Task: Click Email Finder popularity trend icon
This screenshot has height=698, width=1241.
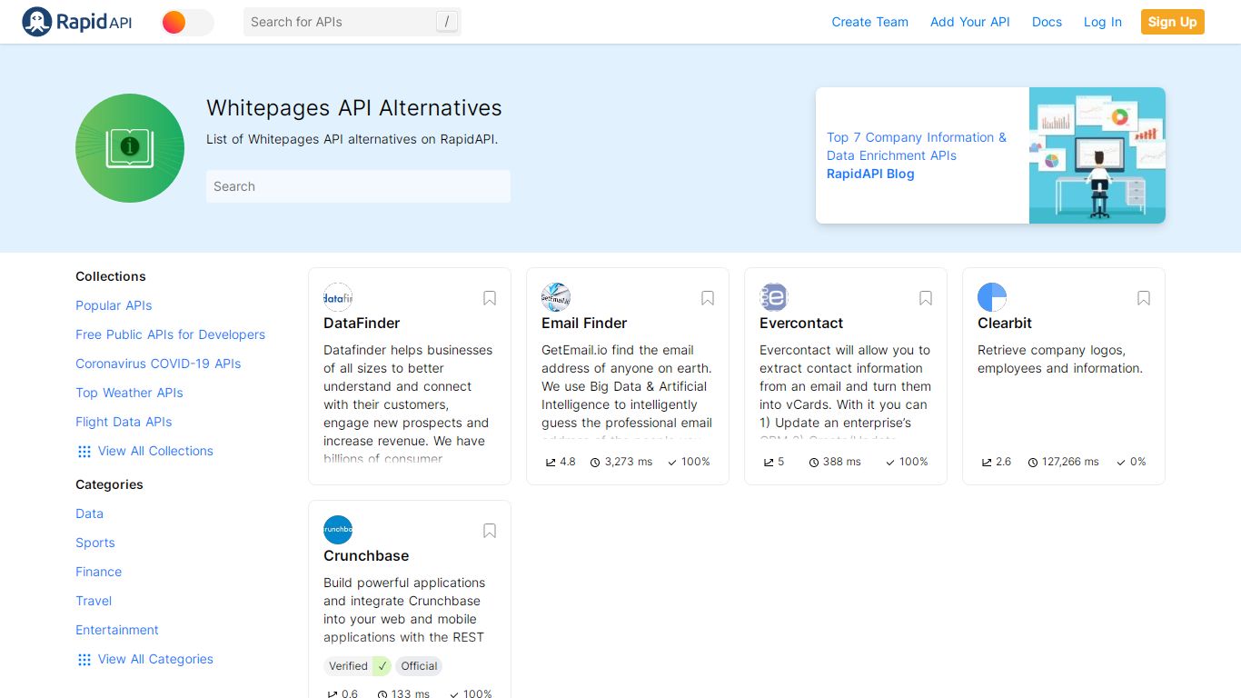Action: pos(551,463)
